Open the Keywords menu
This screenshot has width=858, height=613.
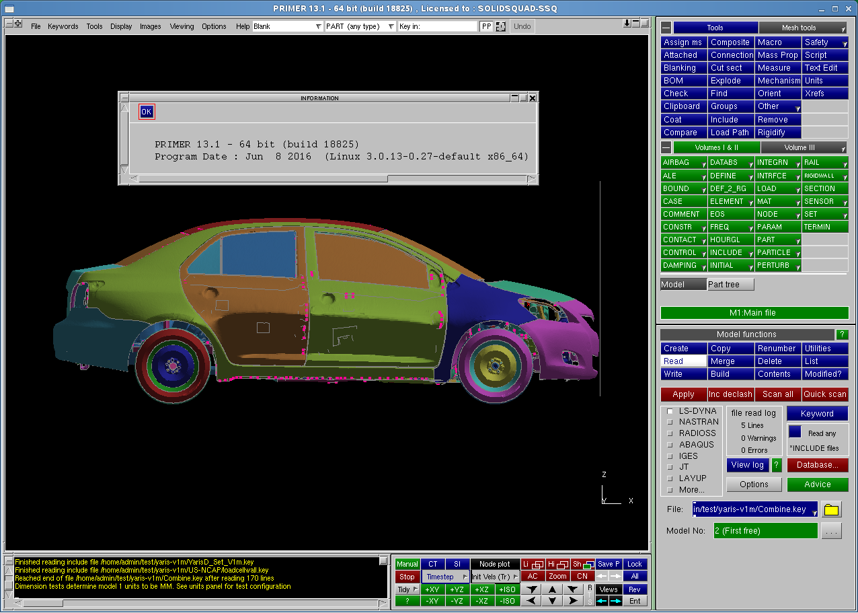[63, 26]
